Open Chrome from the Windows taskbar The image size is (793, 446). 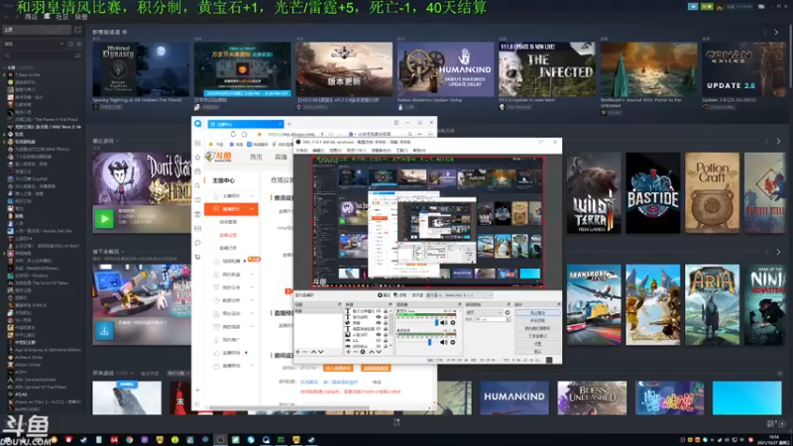130,439
